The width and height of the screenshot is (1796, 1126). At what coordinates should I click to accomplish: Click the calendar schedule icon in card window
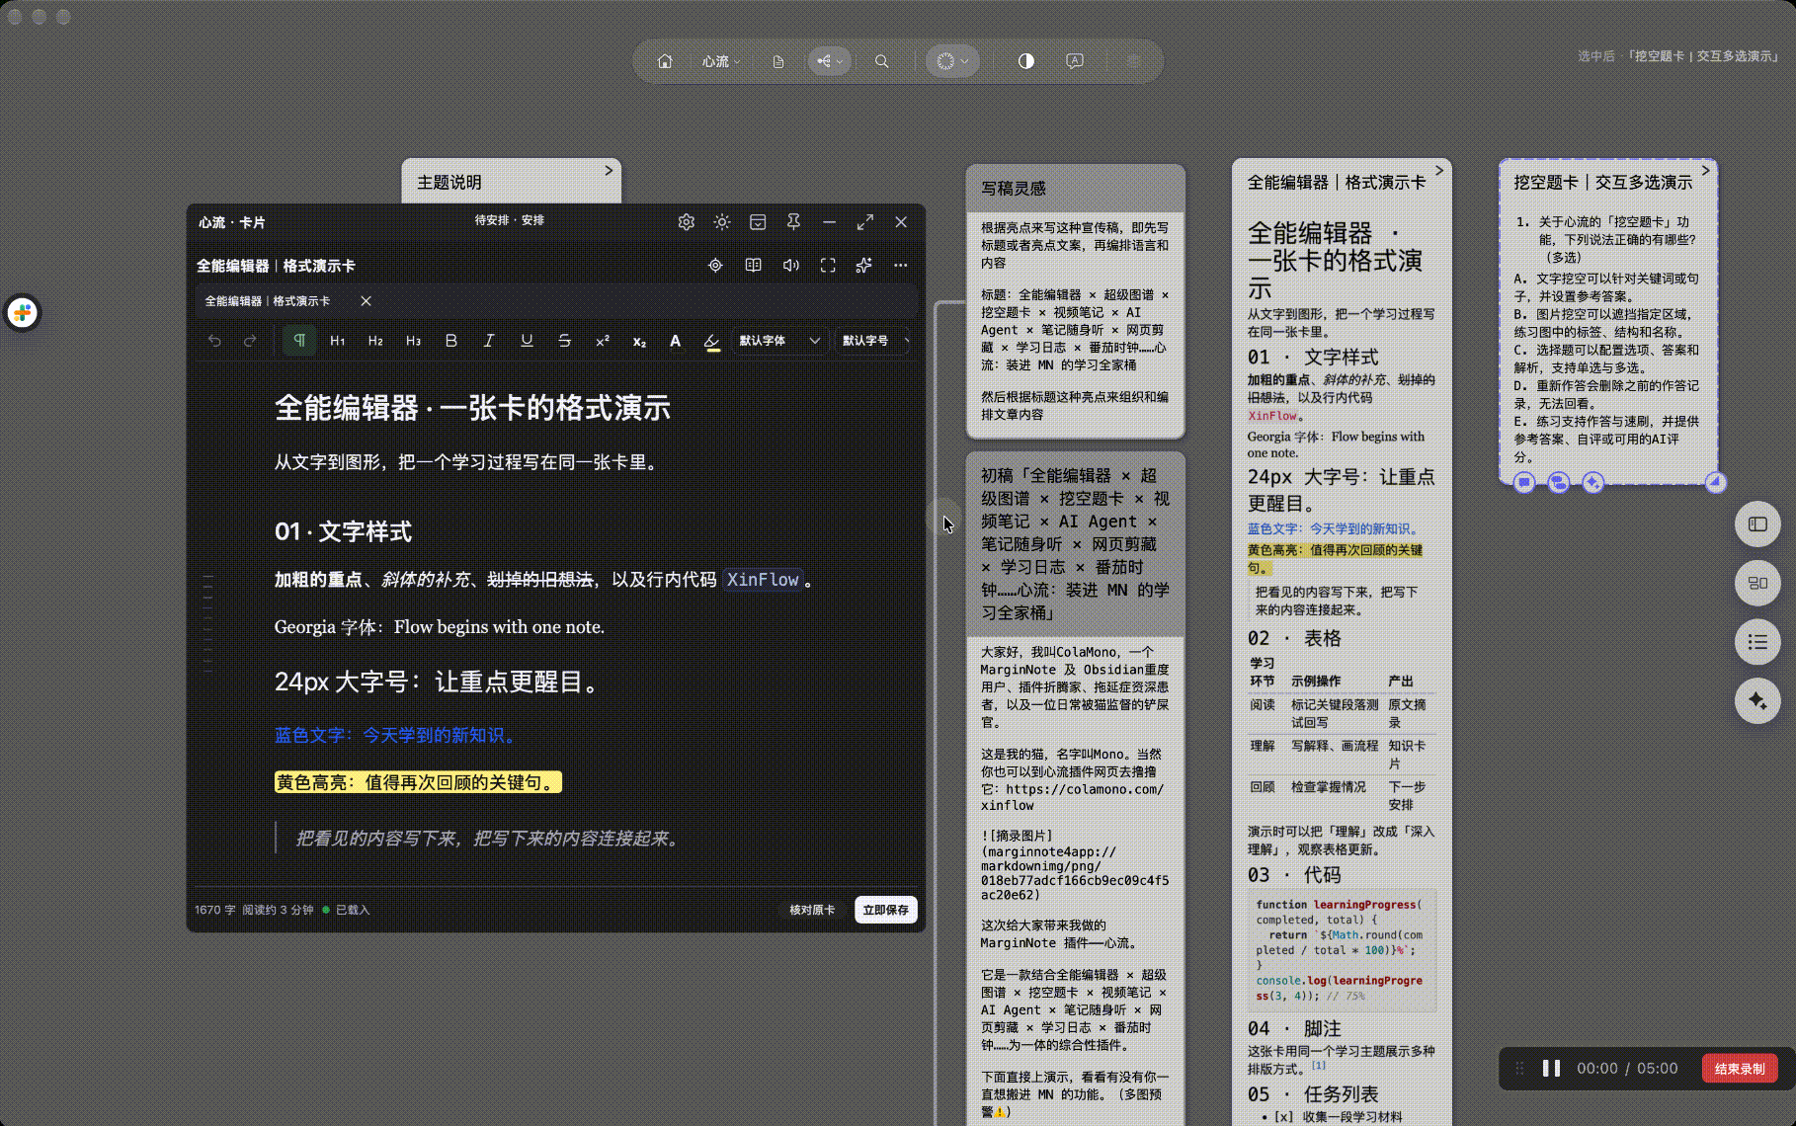[x=758, y=222]
